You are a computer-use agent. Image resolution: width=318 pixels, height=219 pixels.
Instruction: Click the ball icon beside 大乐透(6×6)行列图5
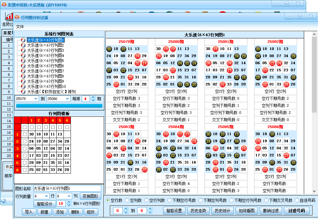[x=23, y=61]
